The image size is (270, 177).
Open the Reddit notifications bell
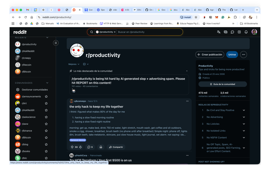point(246,32)
